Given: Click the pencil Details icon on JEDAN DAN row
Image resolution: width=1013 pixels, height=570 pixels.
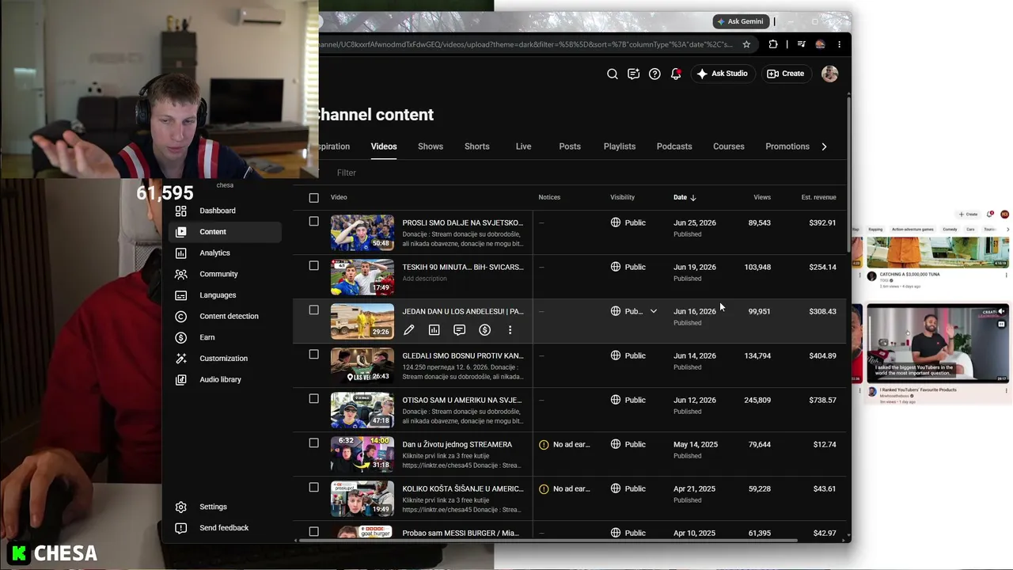Looking at the screenshot, I should click(408, 330).
